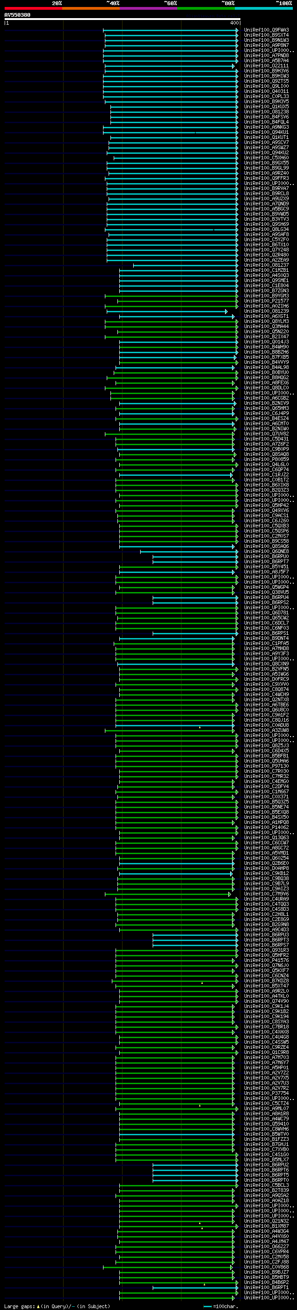This screenshot has width=297, height=1310.
Task: Click the white query sequence ruler bar
Action: tap(123, 19)
